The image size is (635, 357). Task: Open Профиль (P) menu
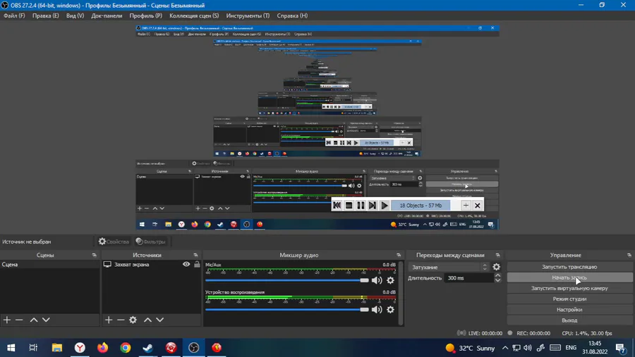pos(146,15)
